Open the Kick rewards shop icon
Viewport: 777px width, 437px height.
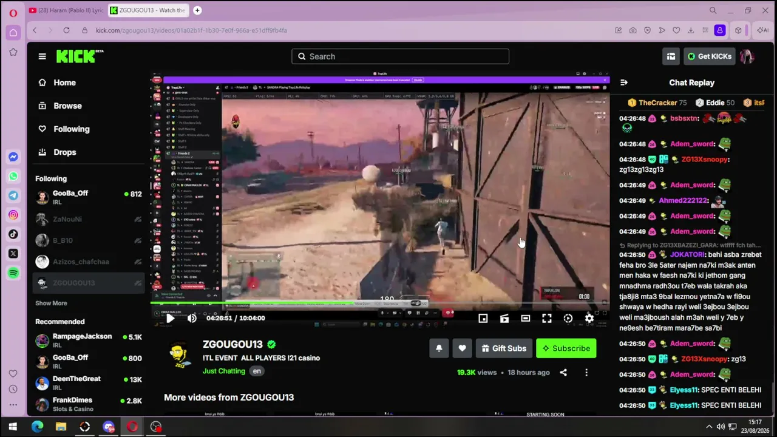[x=671, y=56]
